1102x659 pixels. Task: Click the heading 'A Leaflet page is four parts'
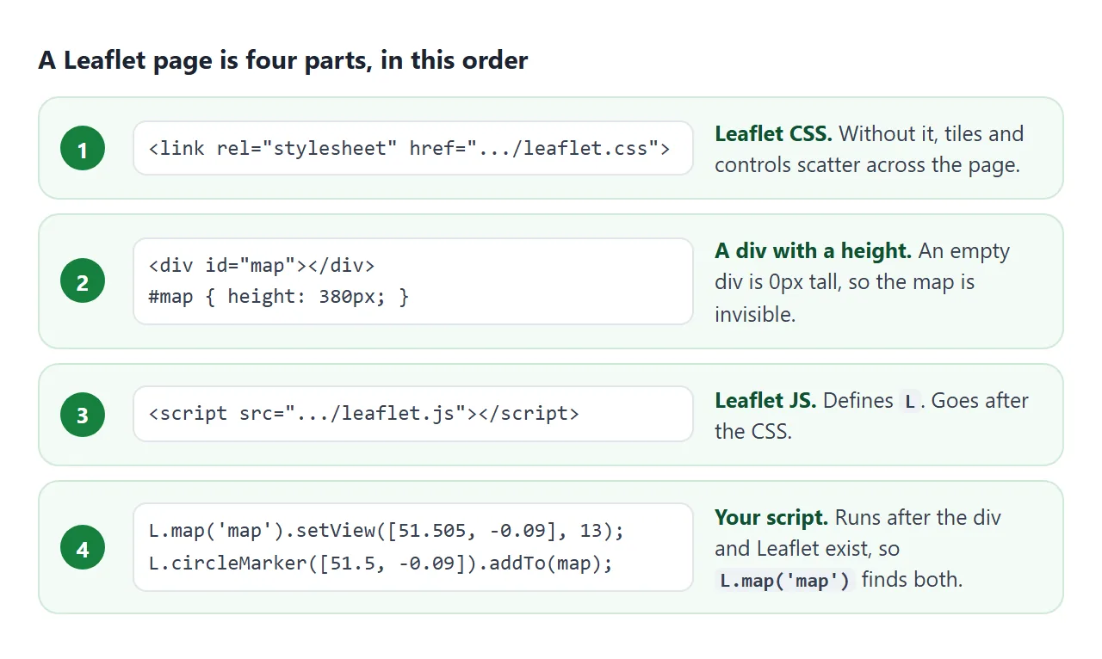(283, 61)
